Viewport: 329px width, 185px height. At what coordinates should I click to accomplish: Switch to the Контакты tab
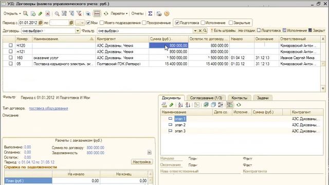tap(240, 98)
